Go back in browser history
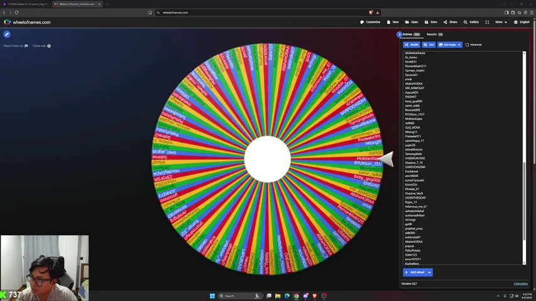The width and height of the screenshot is (536, 301). tap(4, 13)
